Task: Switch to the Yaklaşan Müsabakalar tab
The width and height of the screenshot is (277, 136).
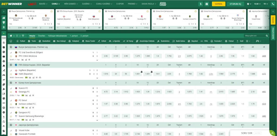Action: pos(57,36)
